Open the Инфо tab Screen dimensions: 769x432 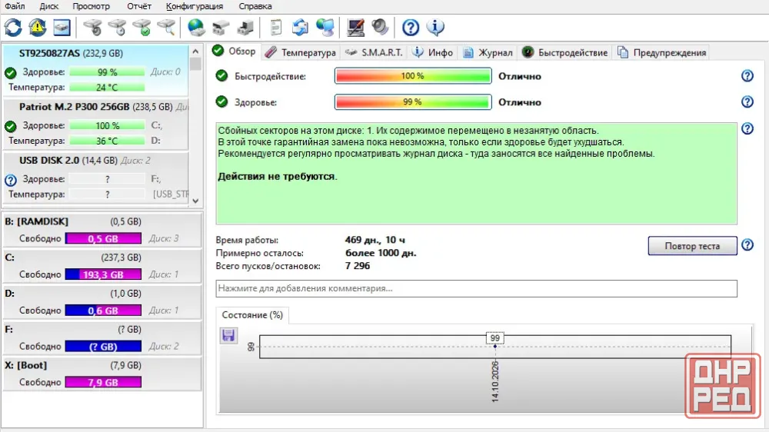(x=432, y=52)
